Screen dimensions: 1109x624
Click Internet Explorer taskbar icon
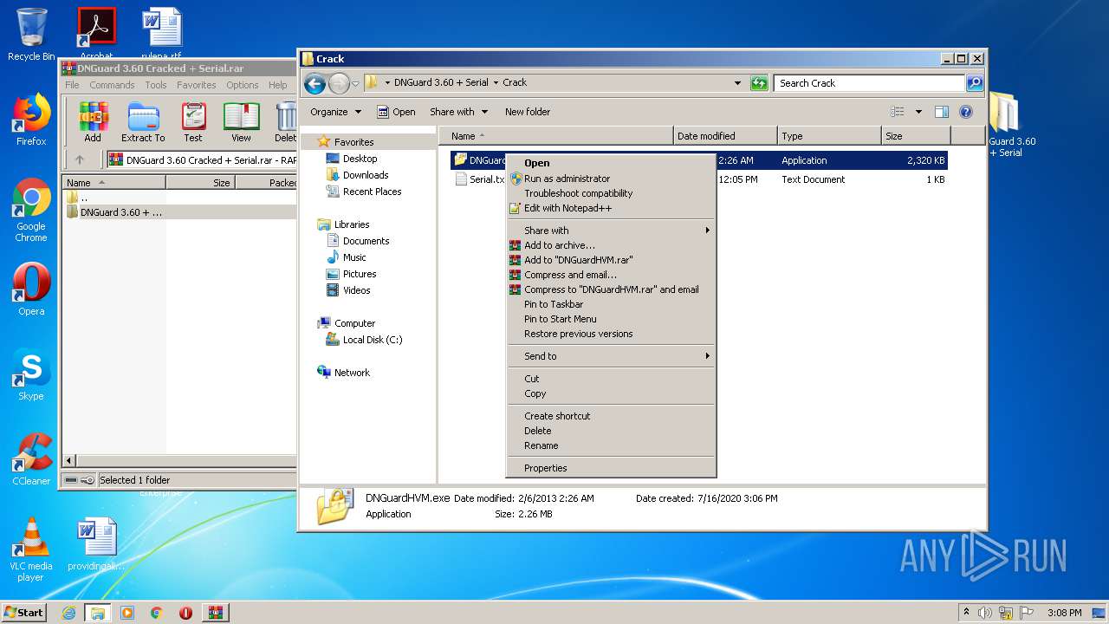pyautogui.click(x=68, y=613)
